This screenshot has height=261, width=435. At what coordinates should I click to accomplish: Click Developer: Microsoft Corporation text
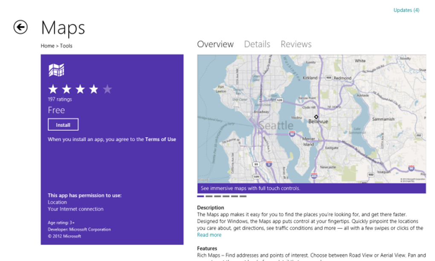(x=79, y=229)
